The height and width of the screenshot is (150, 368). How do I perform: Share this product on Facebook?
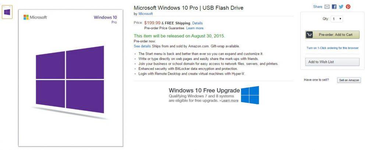(x=334, y=7)
